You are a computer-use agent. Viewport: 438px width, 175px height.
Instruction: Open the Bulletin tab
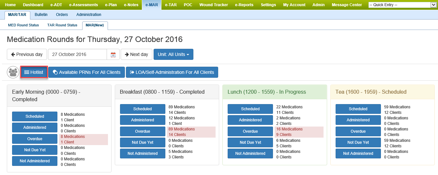[41, 15]
